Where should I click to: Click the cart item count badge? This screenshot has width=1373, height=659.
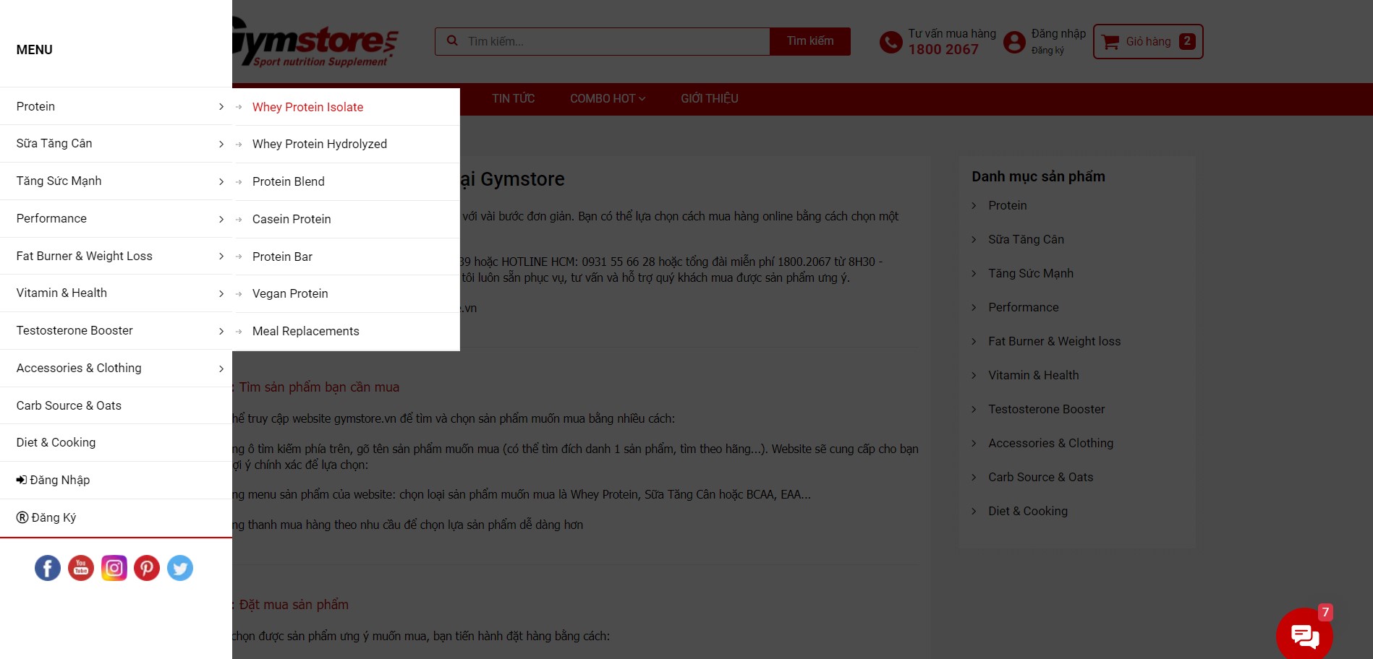click(x=1187, y=41)
